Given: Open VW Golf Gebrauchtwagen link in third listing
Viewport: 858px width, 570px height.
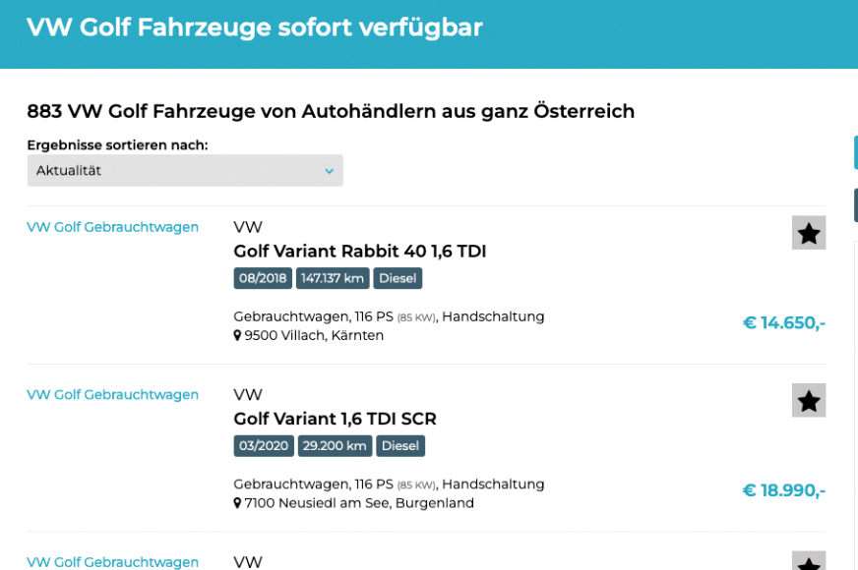Looking at the screenshot, I should coord(113,562).
